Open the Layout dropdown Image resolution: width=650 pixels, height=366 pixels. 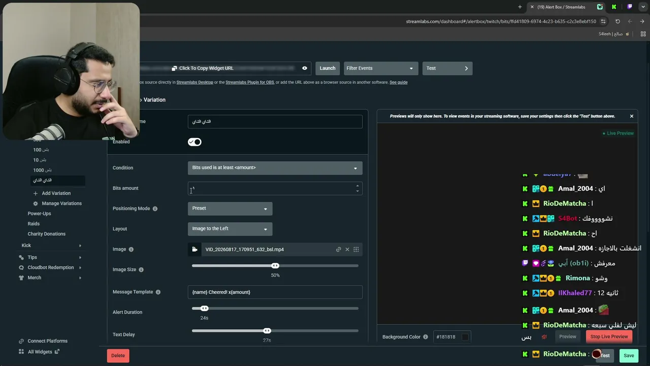230,229
